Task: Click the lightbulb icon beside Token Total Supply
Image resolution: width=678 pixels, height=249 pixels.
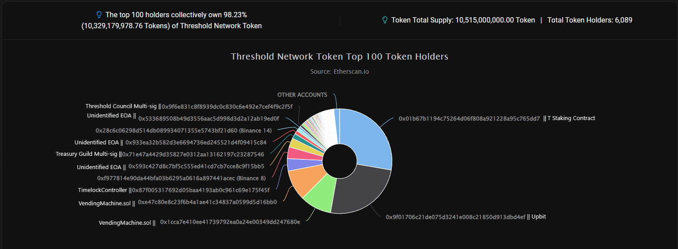Action: (x=385, y=20)
